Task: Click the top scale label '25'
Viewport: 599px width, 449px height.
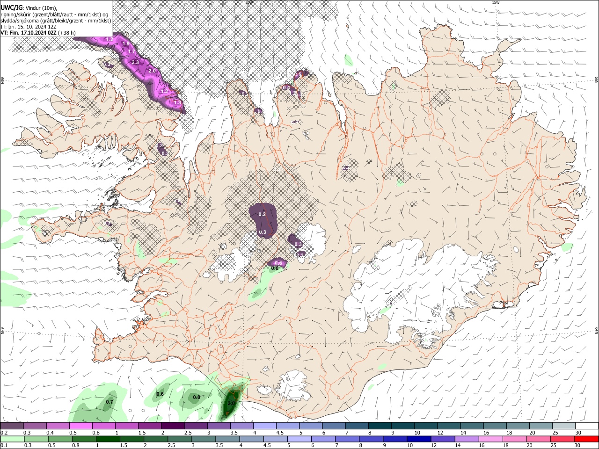Action: pyautogui.click(x=555, y=433)
